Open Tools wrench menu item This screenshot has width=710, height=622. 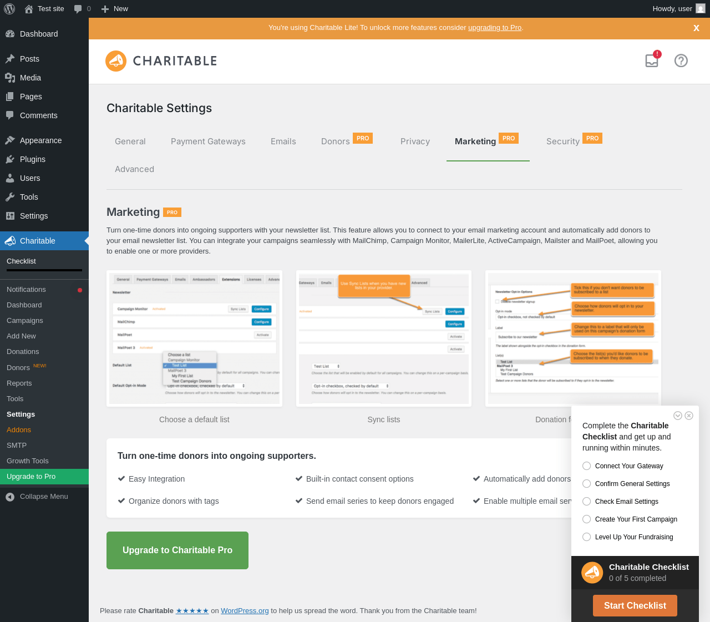tap(44, 197)
